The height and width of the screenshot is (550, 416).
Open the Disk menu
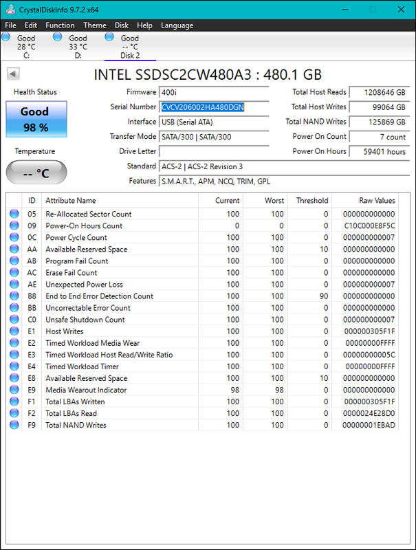click(122, 25)
